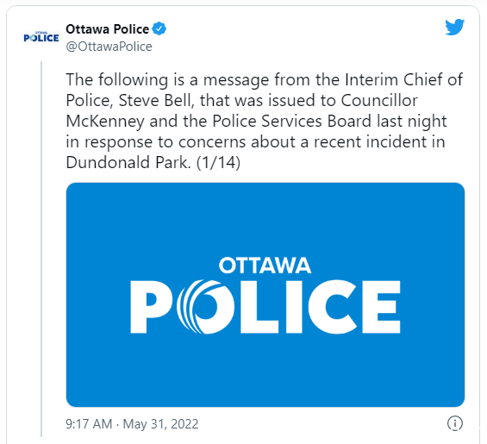Image resolution: width=487 pixels, height=444 pixels.
Task: Click the blue verified checkmark badge
Action: (x=159, y=29)
